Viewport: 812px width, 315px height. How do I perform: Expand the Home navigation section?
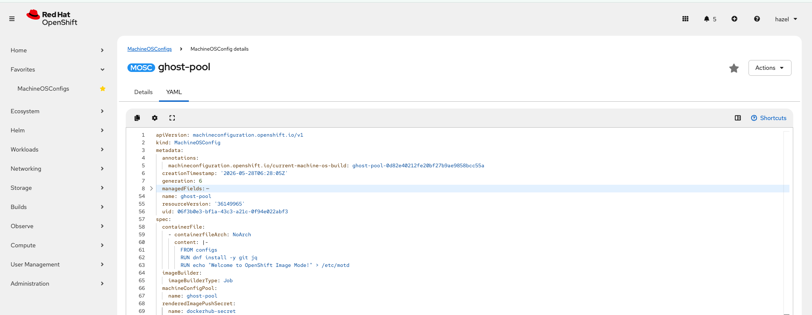click(58, 50)
